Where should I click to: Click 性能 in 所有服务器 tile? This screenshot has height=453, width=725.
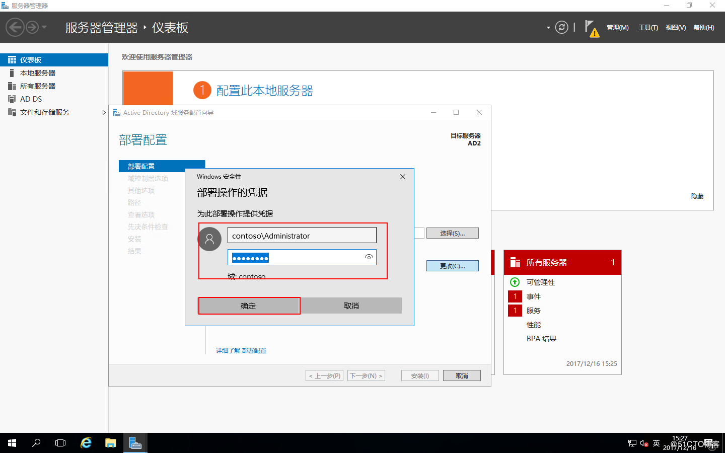point(534,325)
